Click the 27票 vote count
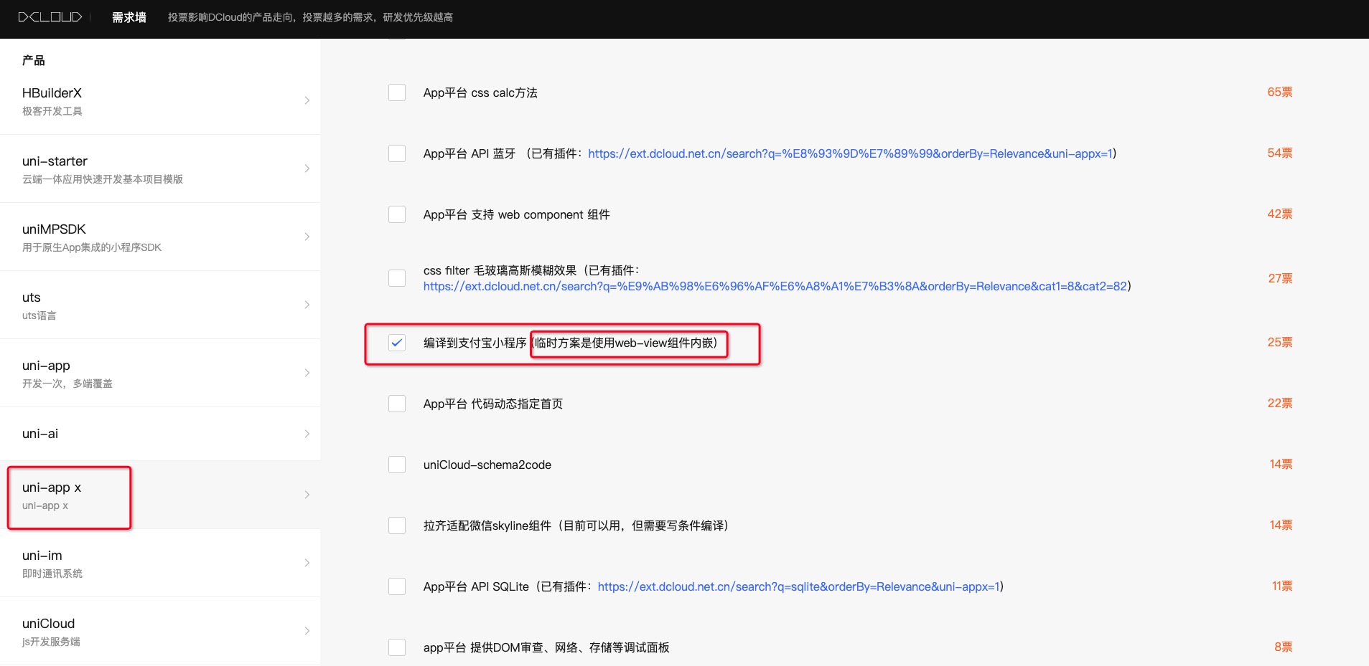Viewport: 1369px width, 666px height. click(x=1280, y=278)
